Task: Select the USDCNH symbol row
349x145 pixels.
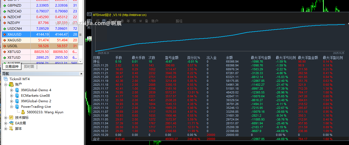Action: 40,29
